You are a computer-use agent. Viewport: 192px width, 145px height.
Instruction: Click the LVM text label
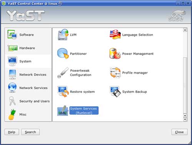73,35
